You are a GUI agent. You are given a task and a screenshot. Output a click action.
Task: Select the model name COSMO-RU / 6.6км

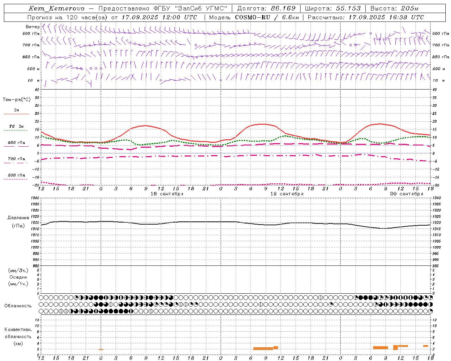[267, 17]
